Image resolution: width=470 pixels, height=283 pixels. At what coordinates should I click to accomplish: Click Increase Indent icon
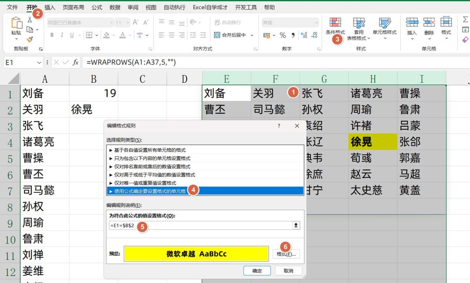[x=204, y=35]
